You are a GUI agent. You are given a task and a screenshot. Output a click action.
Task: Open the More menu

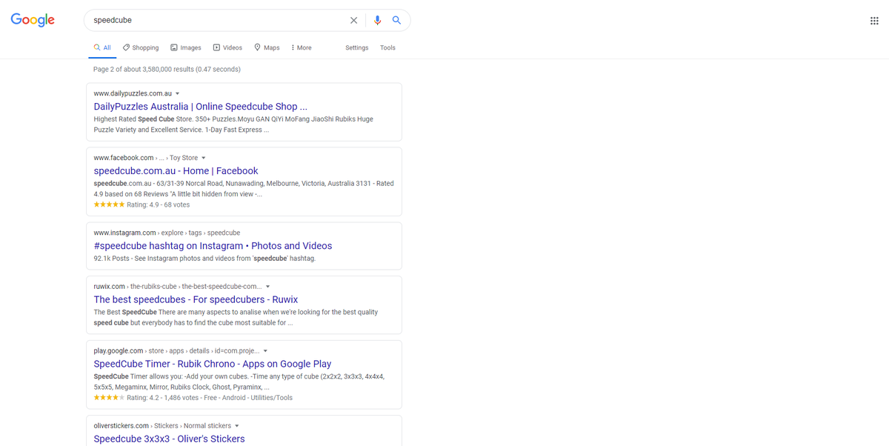302,47
